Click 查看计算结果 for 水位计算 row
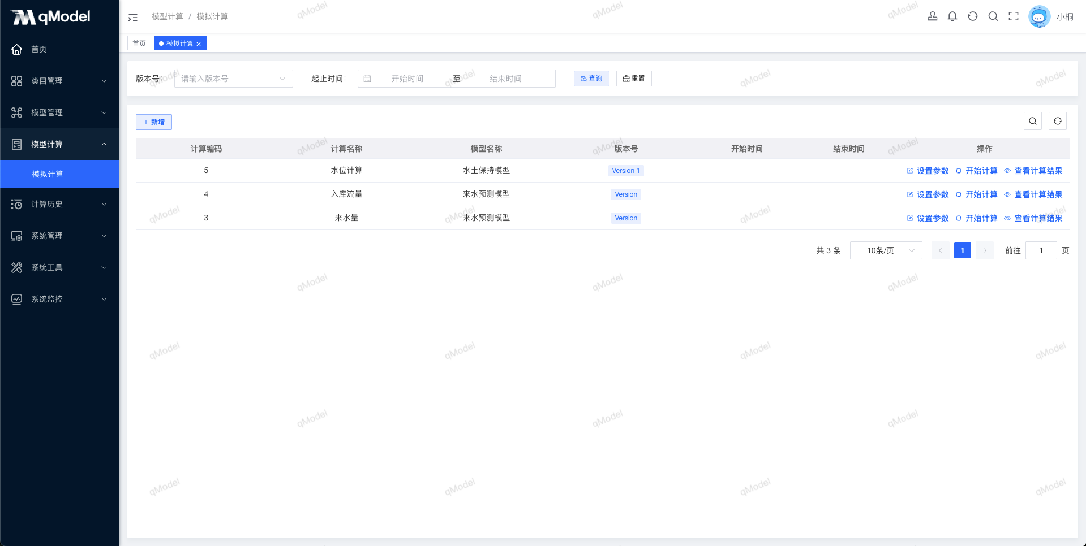This screenshot has width=1086, height=546. pos(1033,171)
